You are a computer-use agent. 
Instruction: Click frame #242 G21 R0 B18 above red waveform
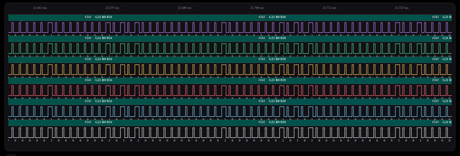click(x=345, y=80)
